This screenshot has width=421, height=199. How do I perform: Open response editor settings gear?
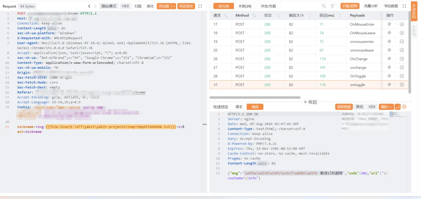[x=404, y=107]
